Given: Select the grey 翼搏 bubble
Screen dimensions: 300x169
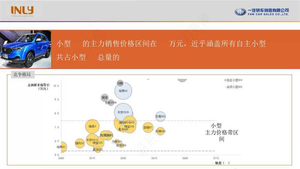Looking at the screenshot, I should pos(105,98).
